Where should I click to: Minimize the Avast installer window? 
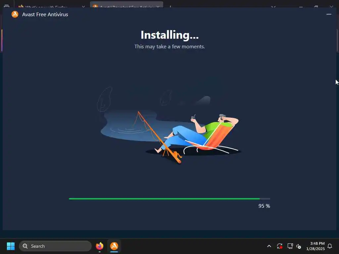(x=329, y=14)
